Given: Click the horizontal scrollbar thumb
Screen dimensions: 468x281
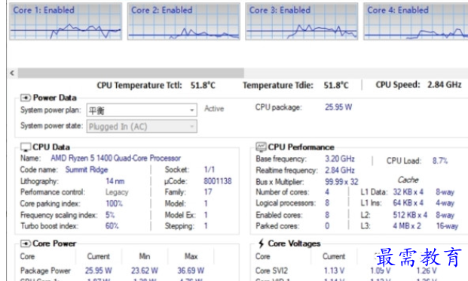Looking at the screenshot, I should 130,73.
